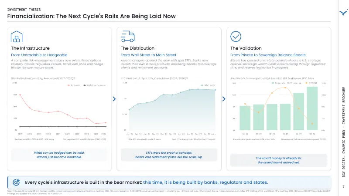Click the Distribution delivery truck icon

(x=128, y=37)
